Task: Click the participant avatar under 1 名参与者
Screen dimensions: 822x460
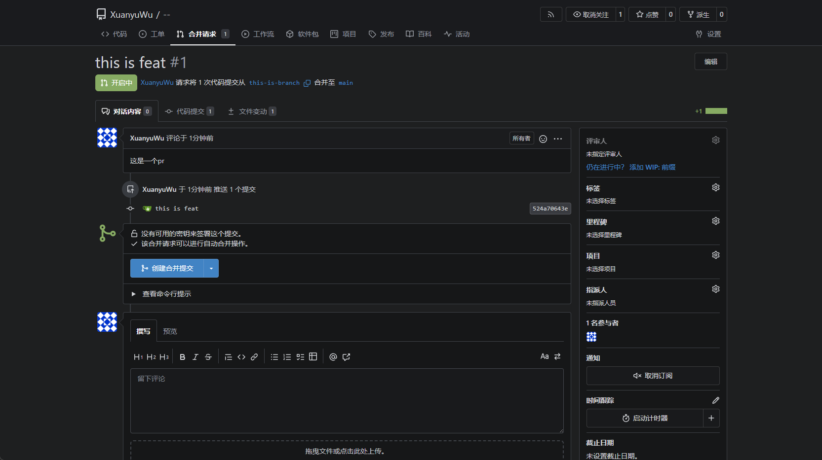Action: [591, 337]
